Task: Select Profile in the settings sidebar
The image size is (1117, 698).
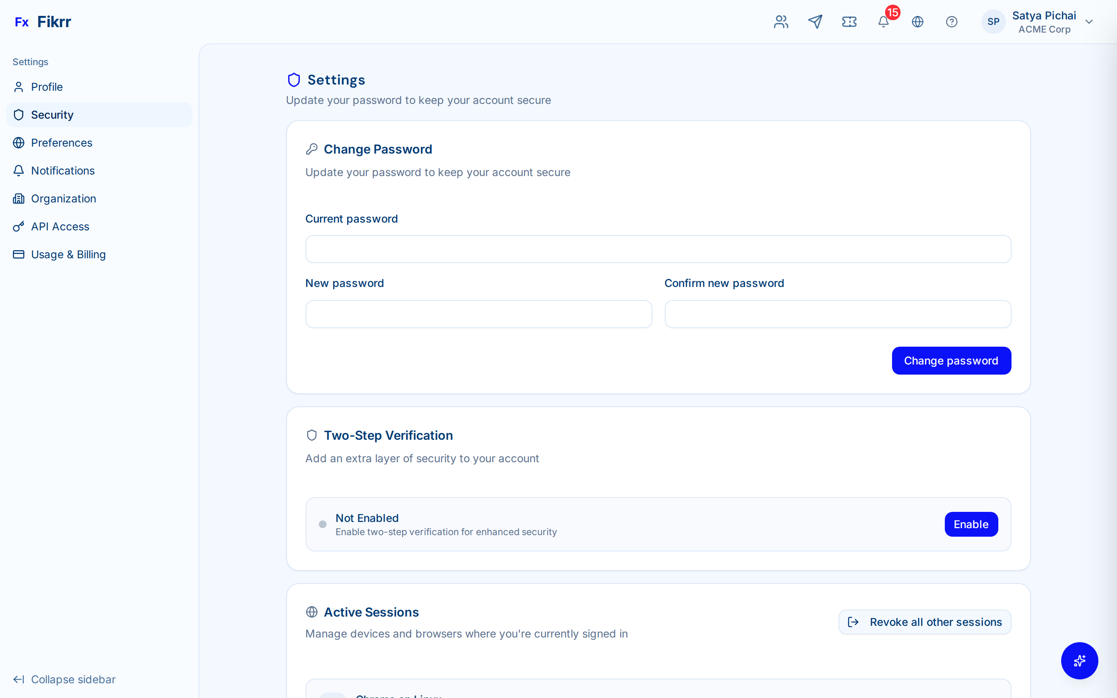Action: tap(47, 87)
